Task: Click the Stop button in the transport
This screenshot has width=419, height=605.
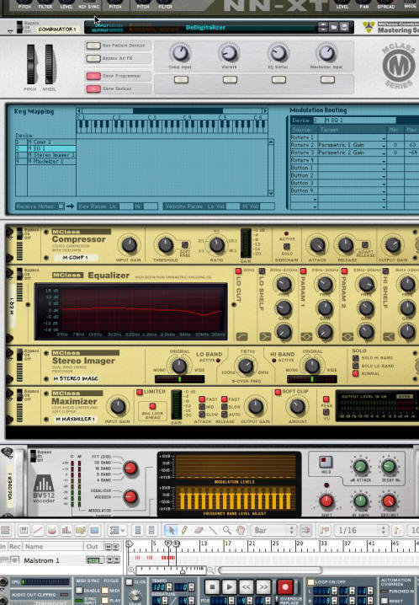Action: pyautogui.click(x=211, y=586)
